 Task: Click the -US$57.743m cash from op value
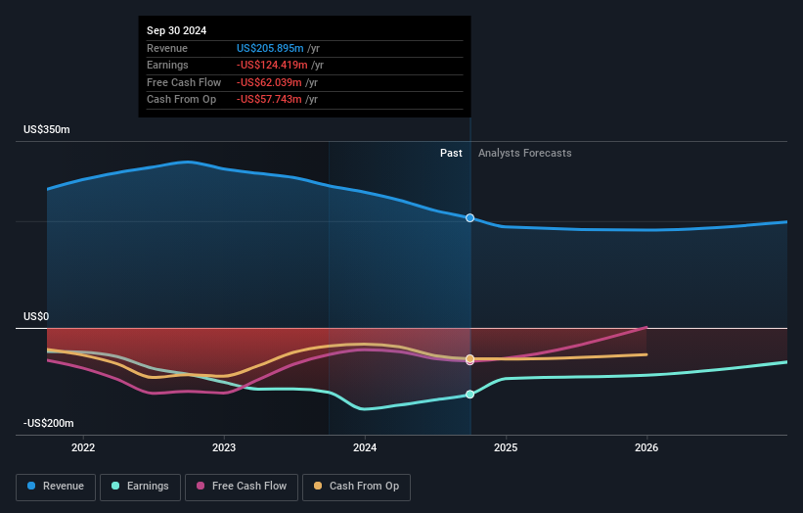[269, 100]
